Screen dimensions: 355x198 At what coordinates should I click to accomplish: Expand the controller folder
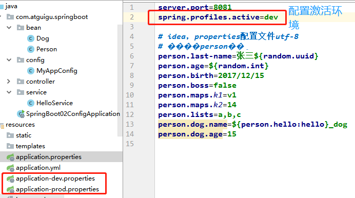(9, 82)
